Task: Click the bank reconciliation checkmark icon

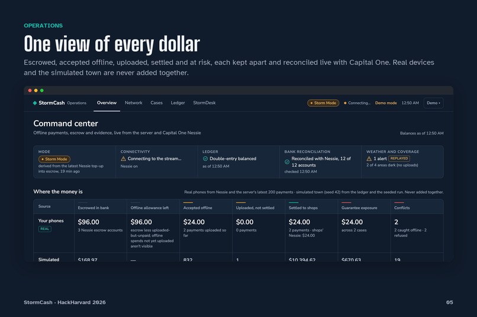Action: click(x=287, y=162)
